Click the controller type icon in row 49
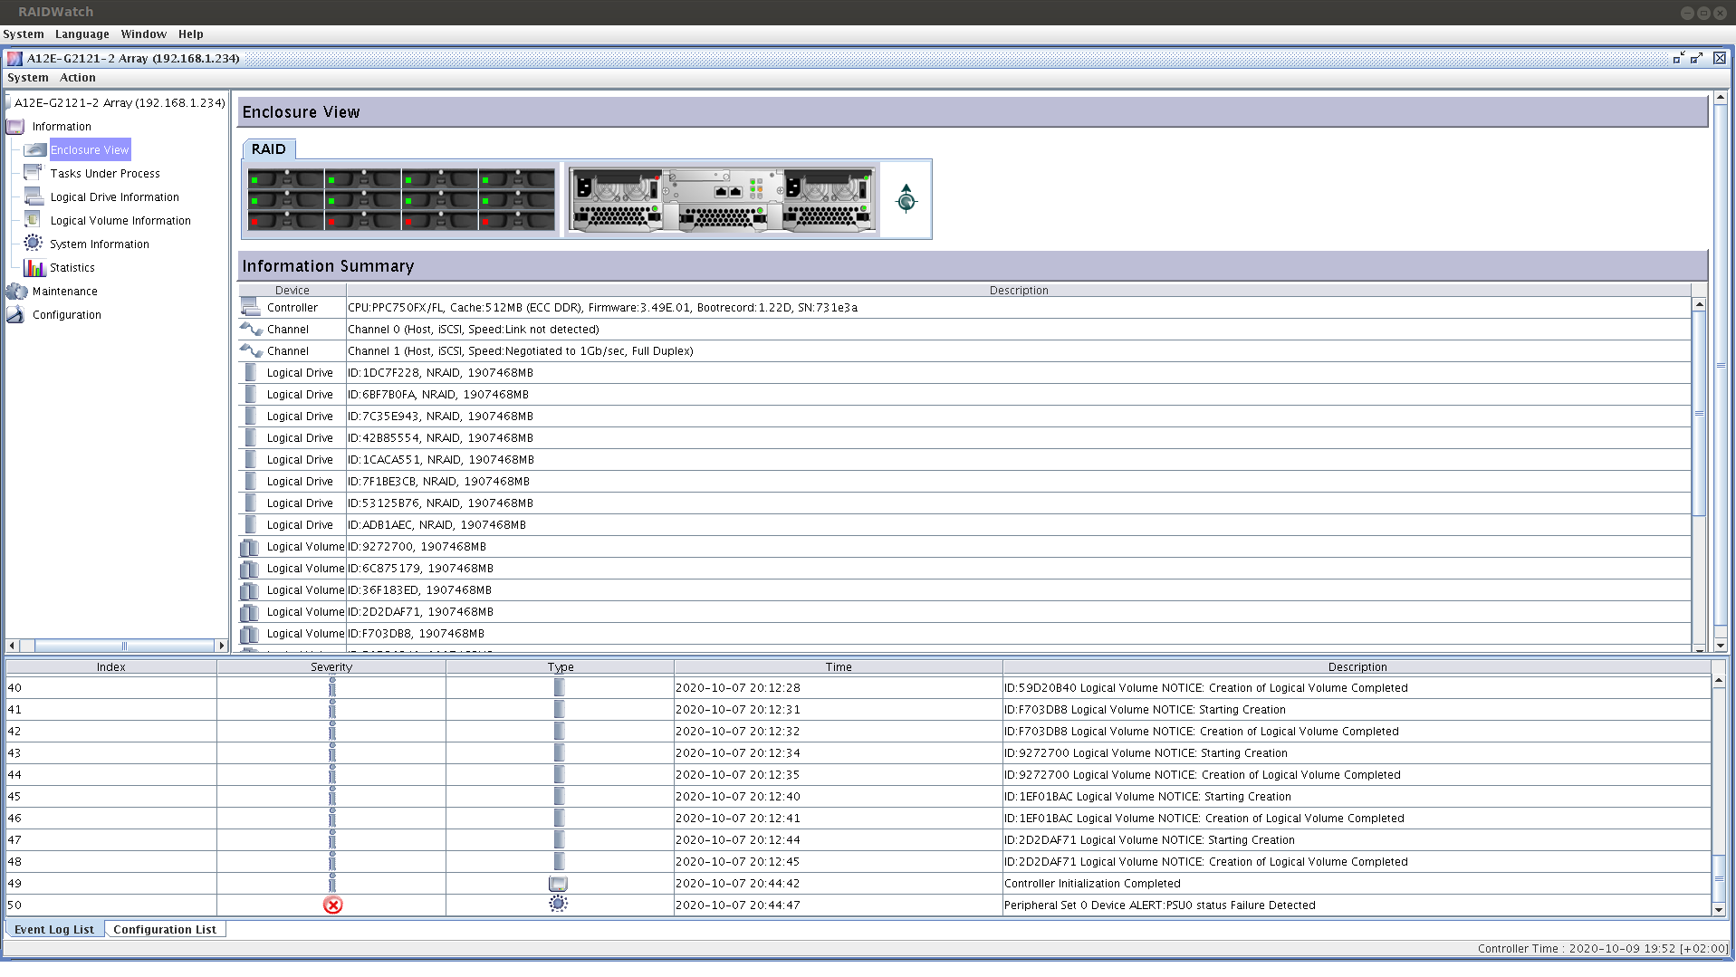This screenshot has height=977, width=1736. click(559, 884)
